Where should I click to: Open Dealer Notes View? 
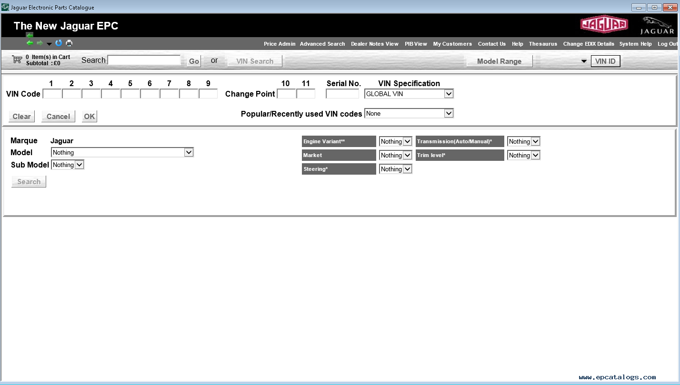click(x=375, y=44)
